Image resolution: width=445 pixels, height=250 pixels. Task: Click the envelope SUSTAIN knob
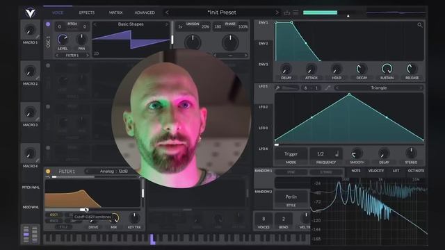(x=387, y=69)
